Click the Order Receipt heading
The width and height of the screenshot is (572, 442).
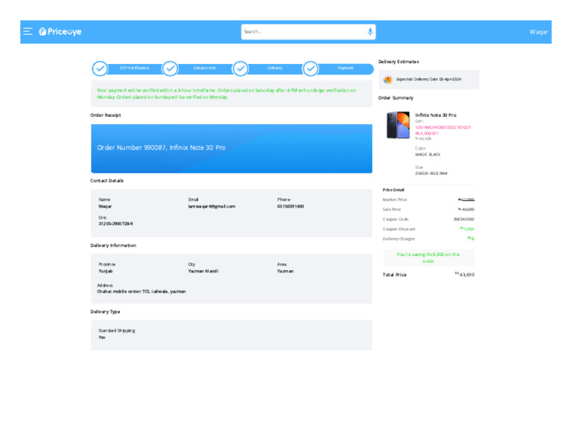(x=106, y=115)
